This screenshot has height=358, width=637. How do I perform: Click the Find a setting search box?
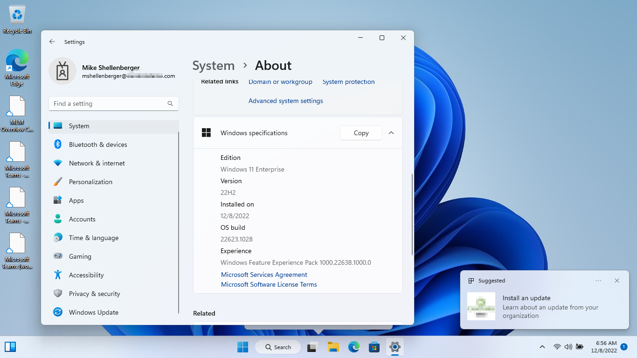coord(110,103)
